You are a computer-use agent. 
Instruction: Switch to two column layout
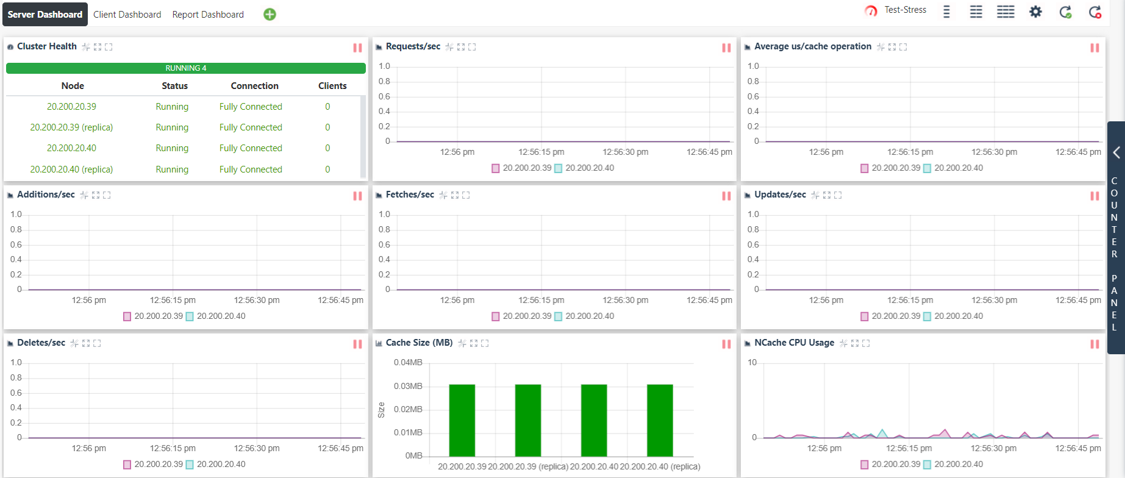[976, 12]
